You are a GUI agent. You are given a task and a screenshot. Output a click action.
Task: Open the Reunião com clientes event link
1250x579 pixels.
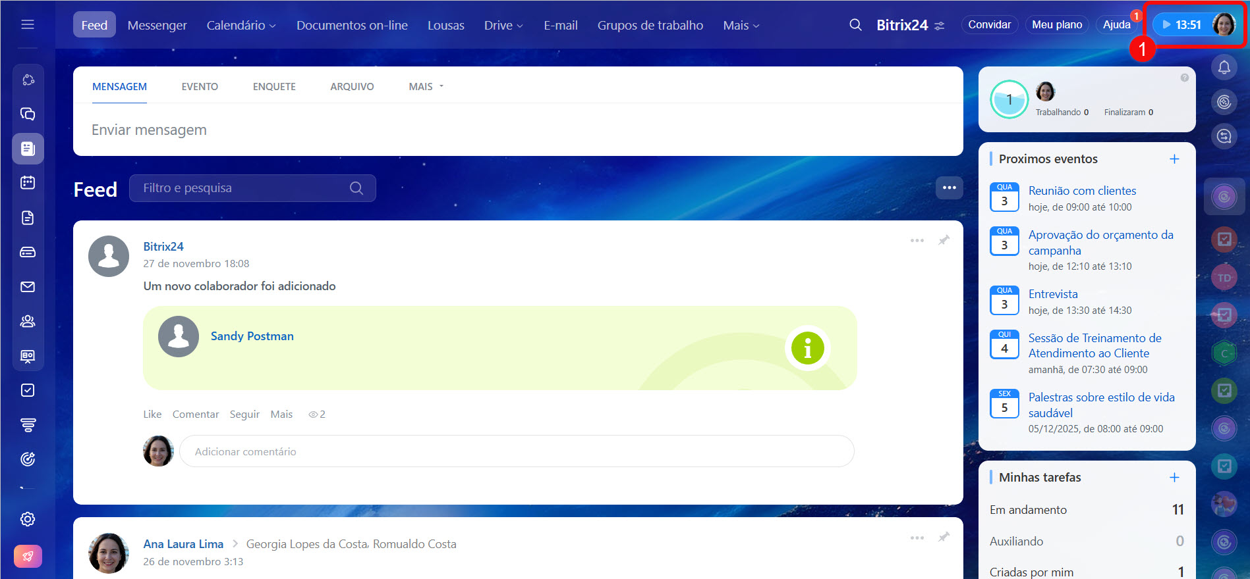(x=1082, y=191)
